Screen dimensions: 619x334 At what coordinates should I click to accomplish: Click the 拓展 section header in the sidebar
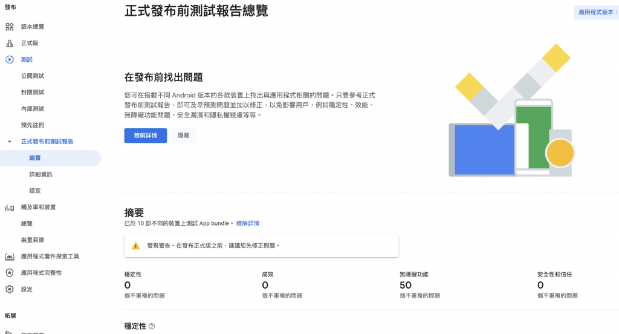click(x=10, y=316)
